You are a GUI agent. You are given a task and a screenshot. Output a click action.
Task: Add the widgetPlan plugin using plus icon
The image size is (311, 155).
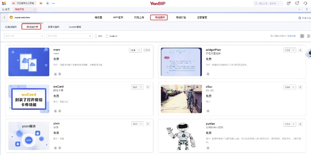tap(300, 50)
